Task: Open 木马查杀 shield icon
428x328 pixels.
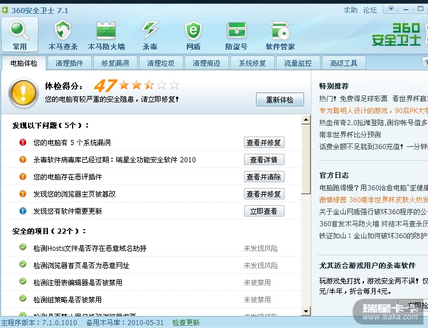Action: [63, 30]
